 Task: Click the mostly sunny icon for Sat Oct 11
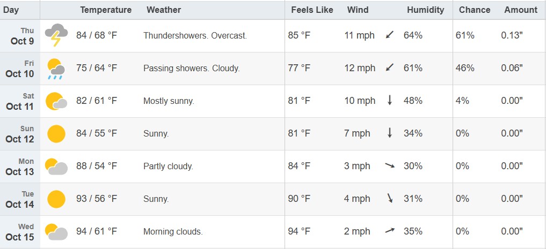pos(56,101)
